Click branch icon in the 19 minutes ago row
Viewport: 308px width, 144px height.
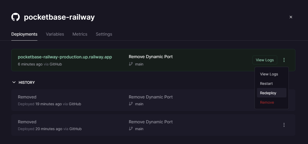[x=131, y=104]
